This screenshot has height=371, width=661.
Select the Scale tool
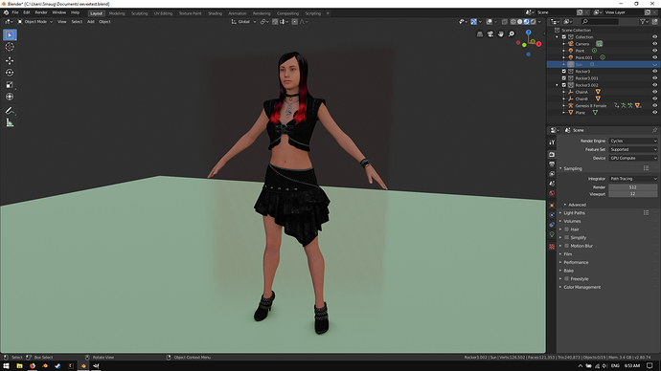tap(10, 85)
